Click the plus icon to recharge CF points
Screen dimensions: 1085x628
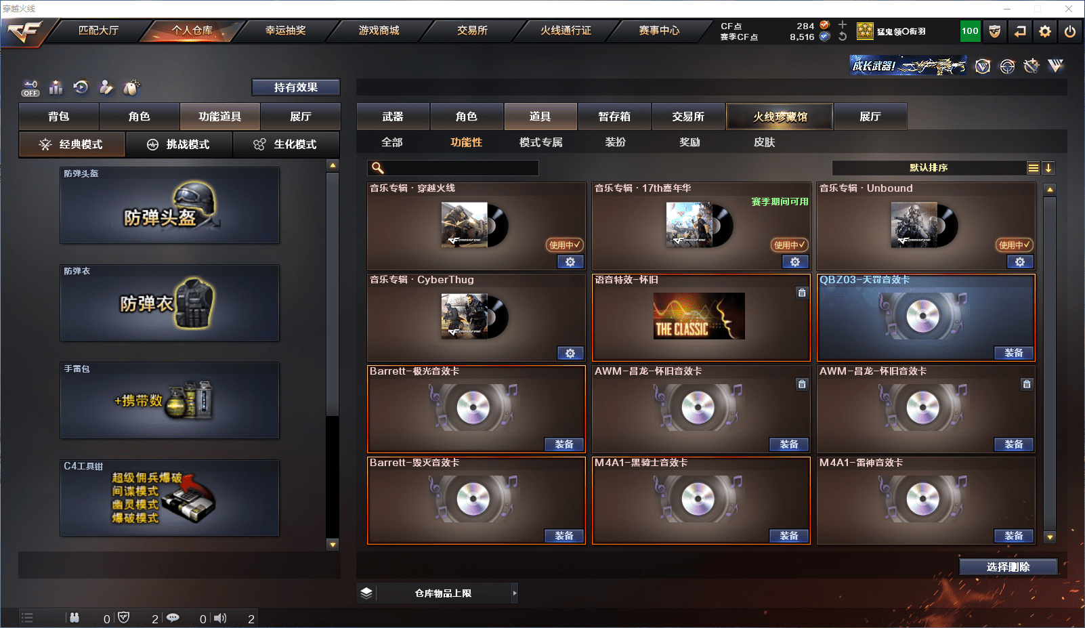843,25
